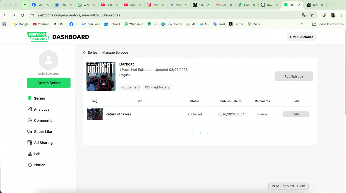Bookmark this page with star icon

coord(312,15)
